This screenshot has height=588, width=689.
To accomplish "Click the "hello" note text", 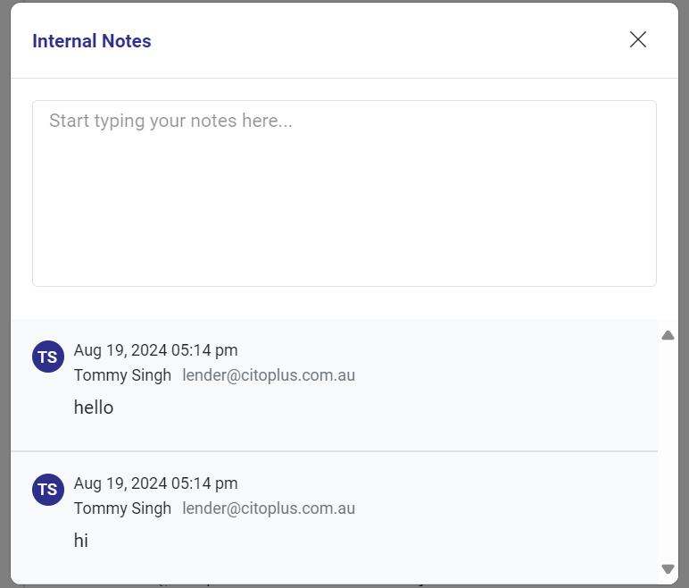I will [x=94, y=407].
